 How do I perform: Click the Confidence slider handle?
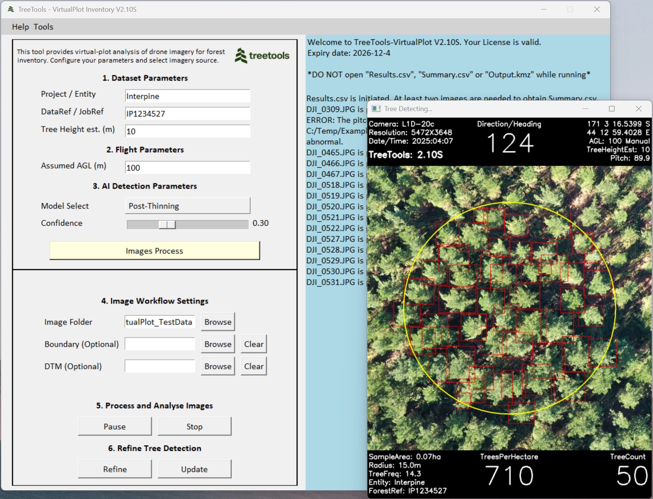coord(167,224)
